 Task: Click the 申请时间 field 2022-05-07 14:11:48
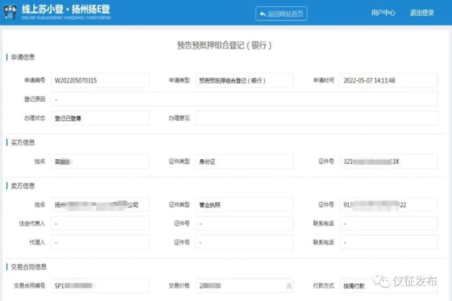(389, 80)
